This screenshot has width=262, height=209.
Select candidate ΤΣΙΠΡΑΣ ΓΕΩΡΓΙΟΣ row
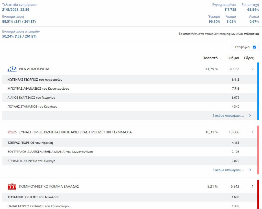[30, 143]
